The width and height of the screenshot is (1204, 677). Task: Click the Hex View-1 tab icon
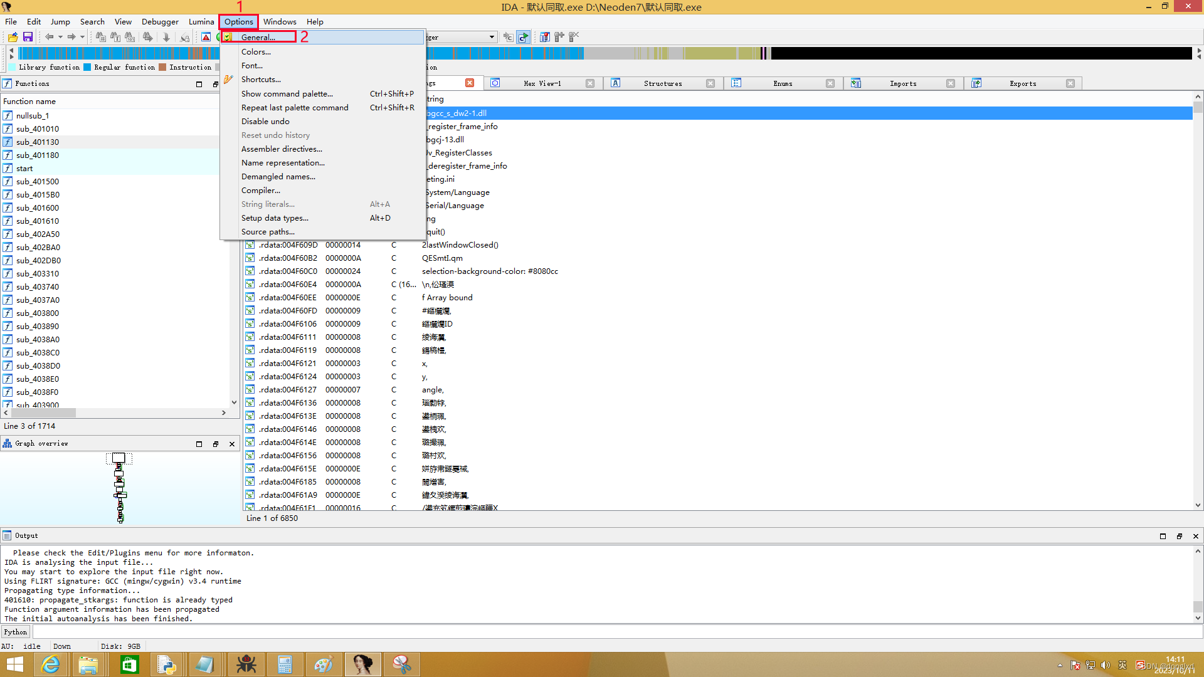click(x=495, y=83)
